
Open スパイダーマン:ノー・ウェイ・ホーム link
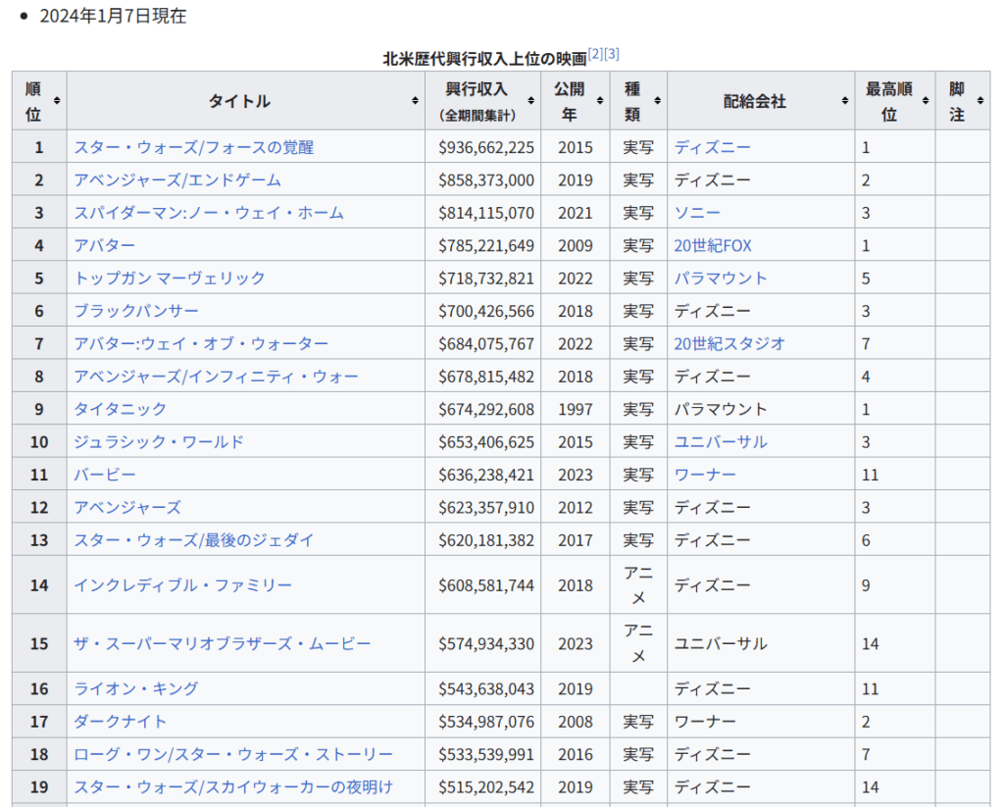[209, 213]
